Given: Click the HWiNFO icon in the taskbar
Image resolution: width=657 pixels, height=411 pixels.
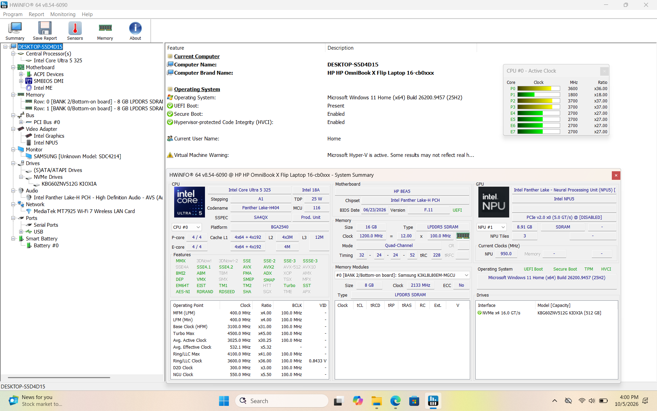Looking at the screenshot, I should [x=433, y=401].
